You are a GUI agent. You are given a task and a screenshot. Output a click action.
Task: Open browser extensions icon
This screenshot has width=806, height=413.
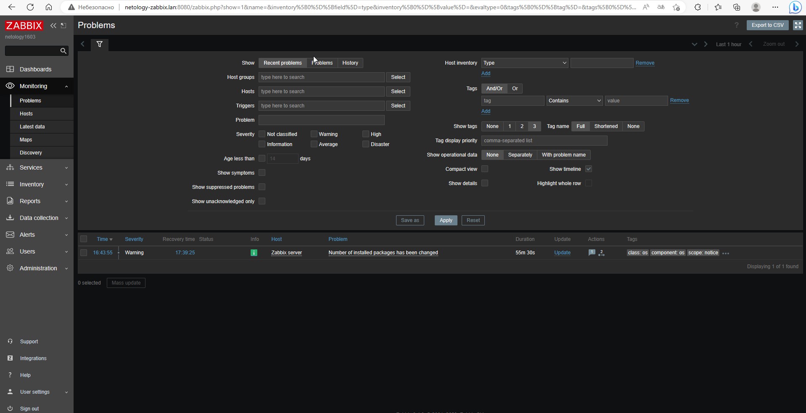pyautogui.click(x=698, y=7)
